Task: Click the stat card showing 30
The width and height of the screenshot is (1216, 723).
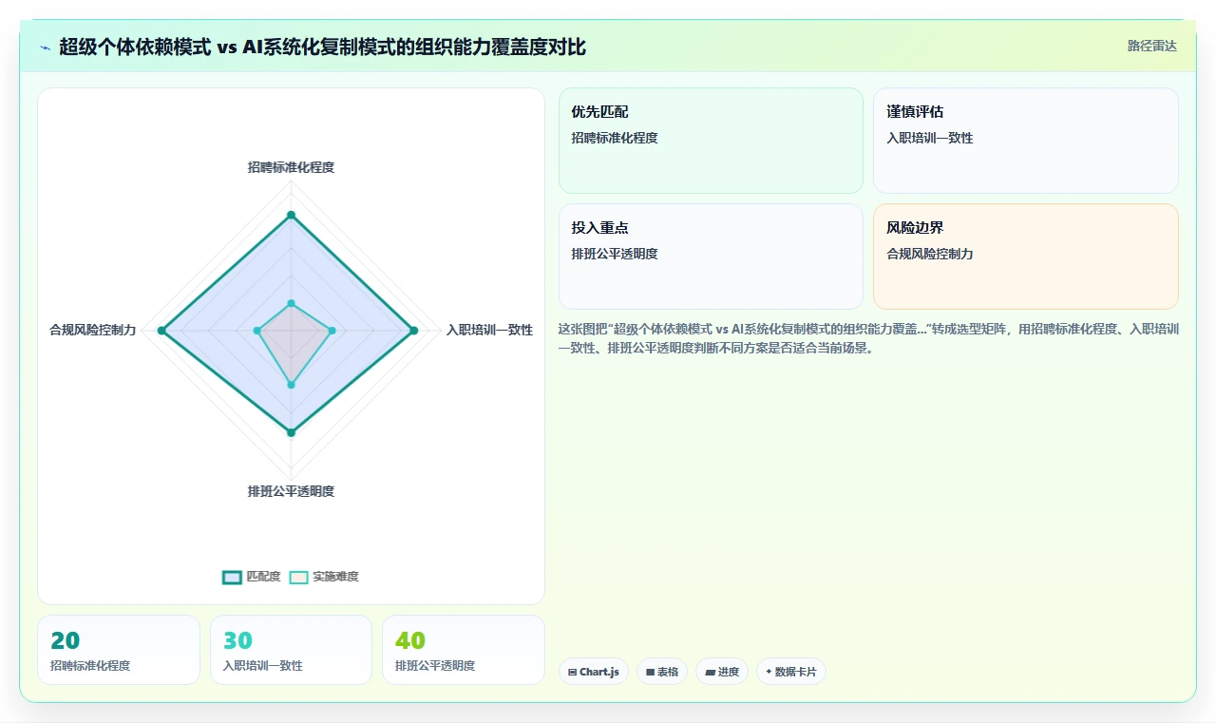Action: [x=291, y=650]
